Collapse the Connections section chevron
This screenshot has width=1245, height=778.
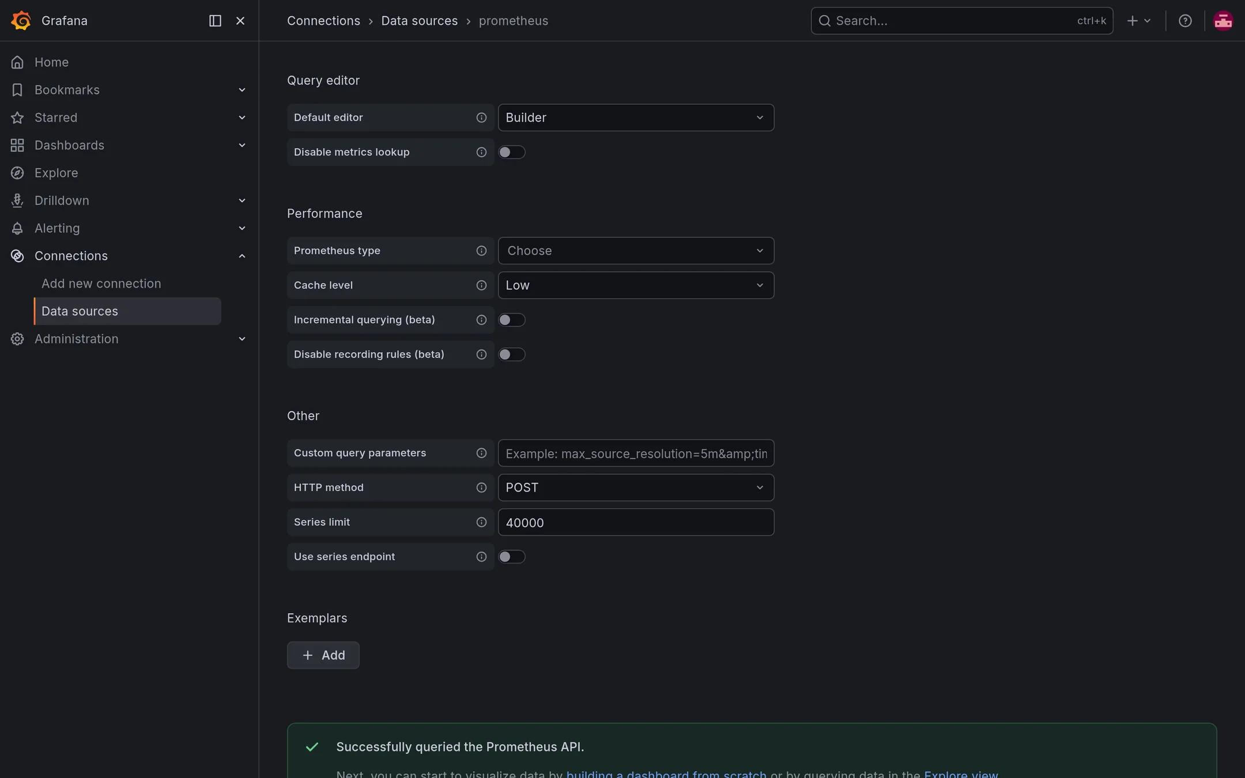click(242, 256)
